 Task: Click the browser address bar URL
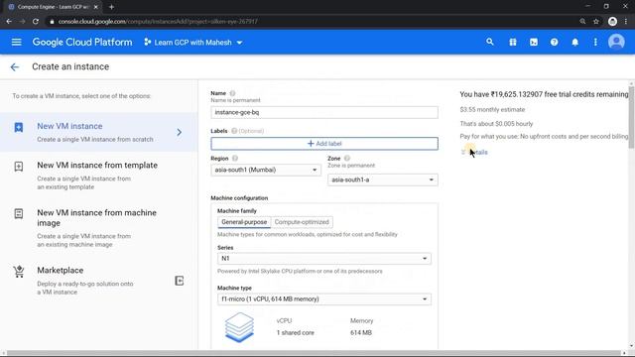click(158, 22)
